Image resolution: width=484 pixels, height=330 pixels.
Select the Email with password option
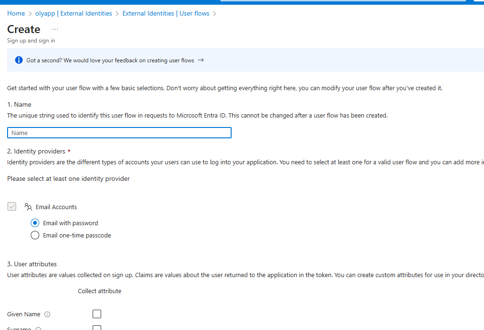point(35,223)
